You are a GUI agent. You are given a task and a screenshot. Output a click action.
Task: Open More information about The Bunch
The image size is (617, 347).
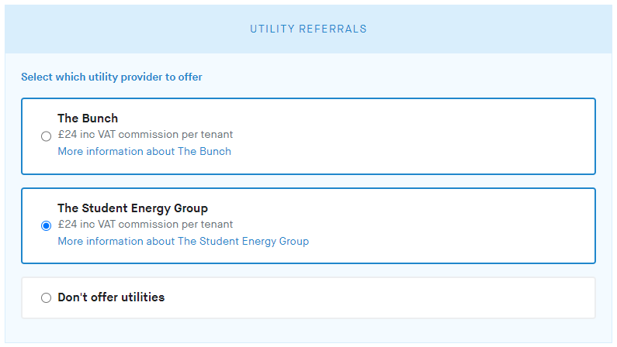[x=144, y=152]
